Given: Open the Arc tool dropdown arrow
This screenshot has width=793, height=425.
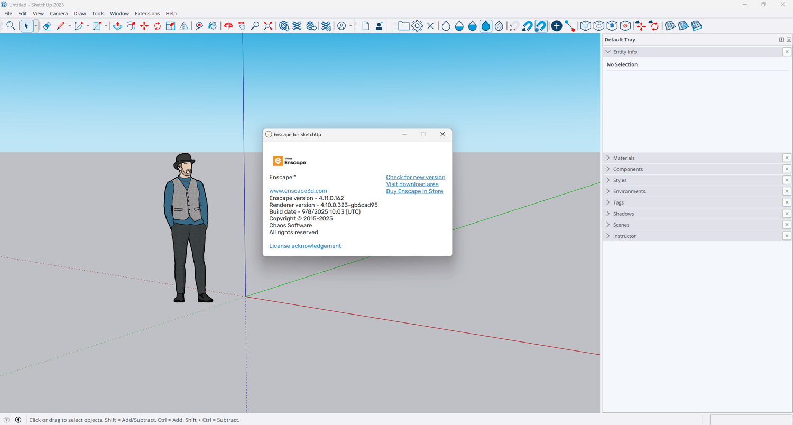Looking at the screenshot, I should (x=88, y=26).
